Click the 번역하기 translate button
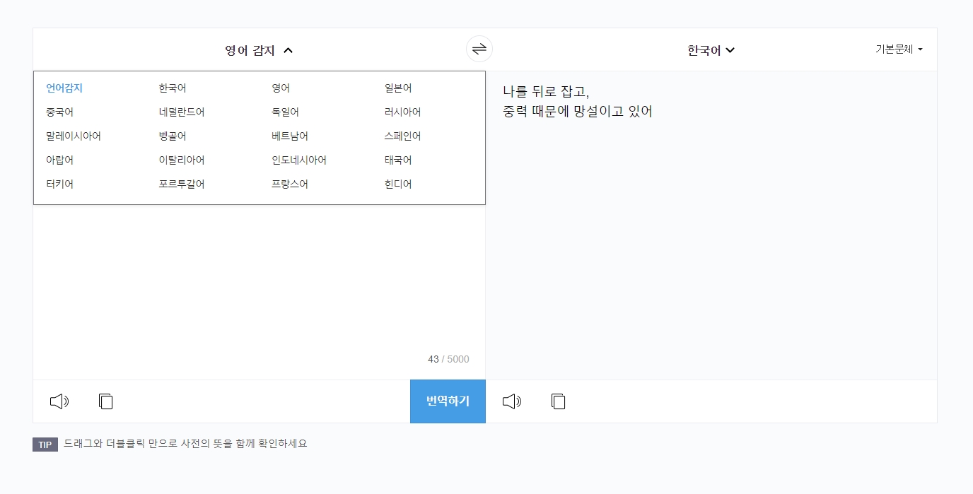This screenshot has width=973, height=494. pyautogui.click(x=448, y=401)
